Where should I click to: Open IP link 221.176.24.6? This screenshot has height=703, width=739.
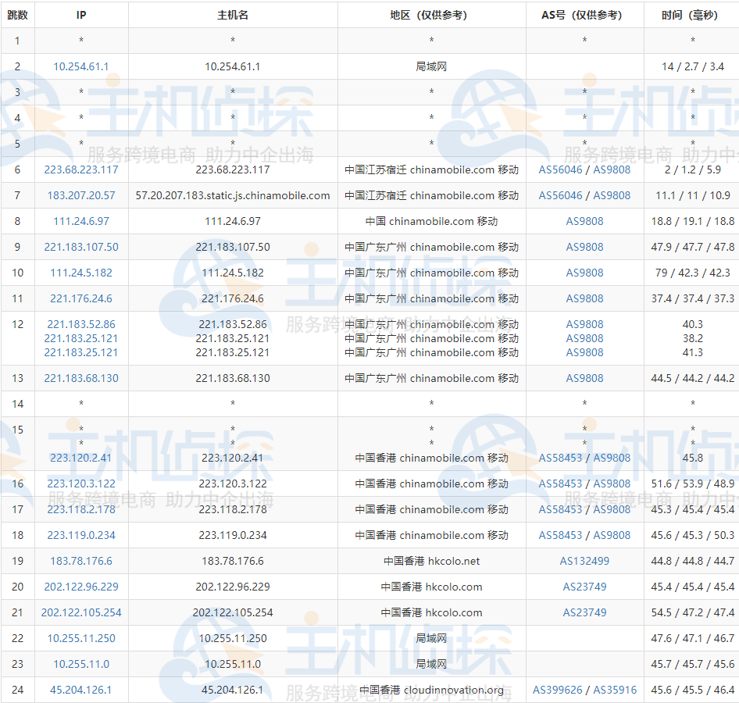pyautogui.click(x=81, y=298)
